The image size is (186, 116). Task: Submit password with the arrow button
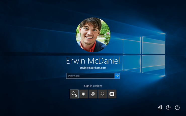(117, 76)
